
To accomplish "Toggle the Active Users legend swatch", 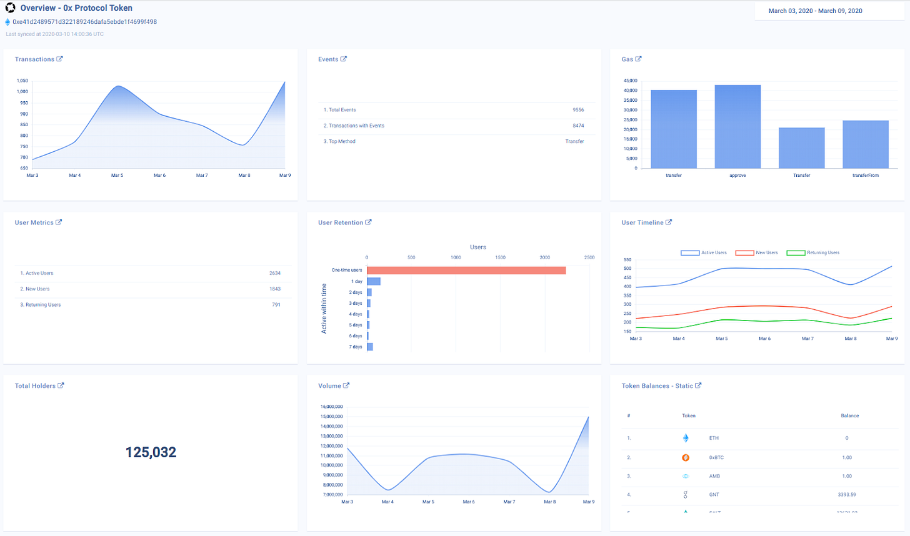I will point(690,253).
